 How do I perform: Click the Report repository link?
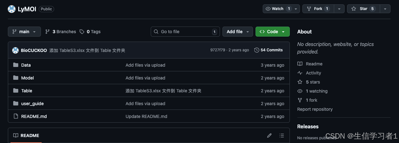click(x=315, y=109)
